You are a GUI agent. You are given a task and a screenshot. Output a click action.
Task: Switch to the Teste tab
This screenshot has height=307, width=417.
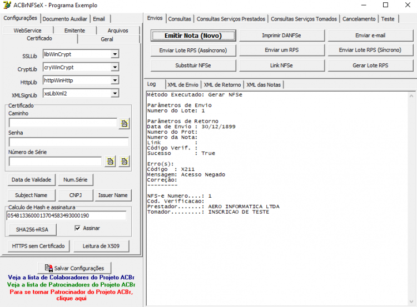pos(388,19)
